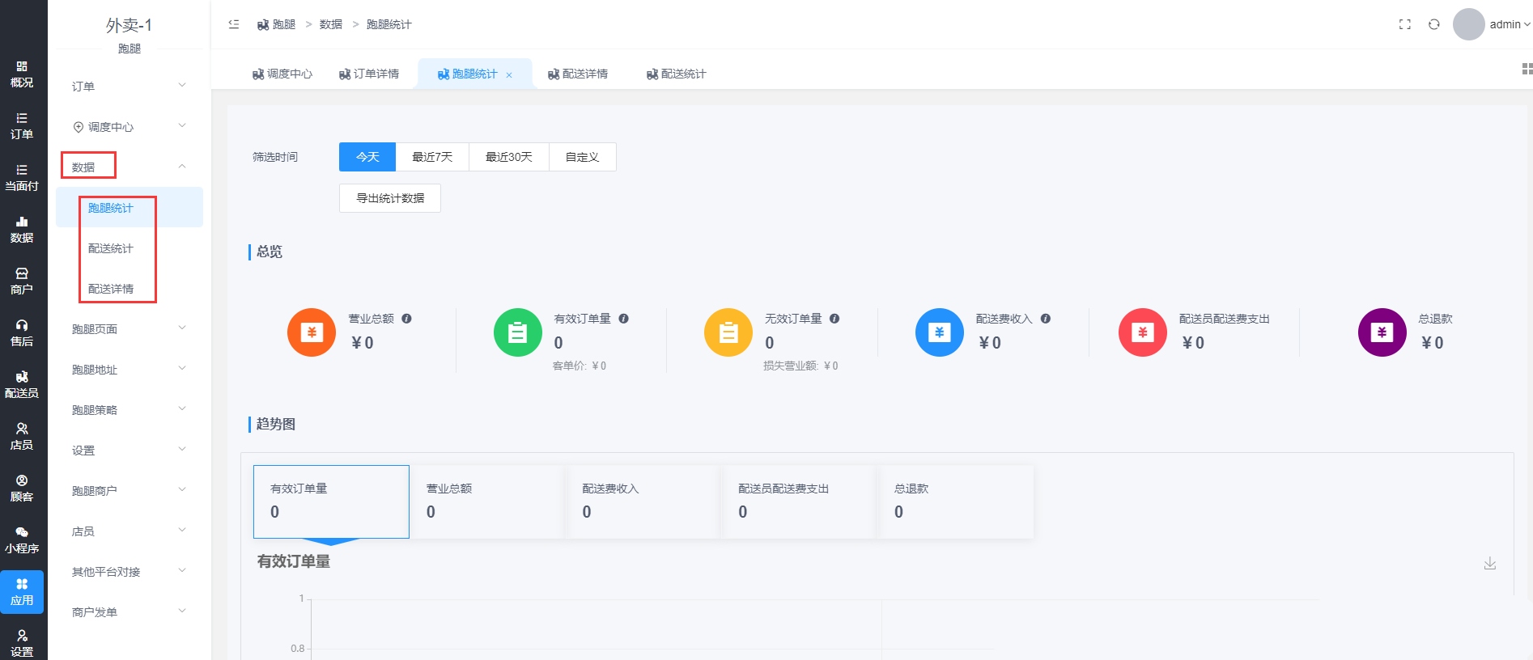Expand the 商户发单 submenu

pyautogui.click(x=130, y=611)
